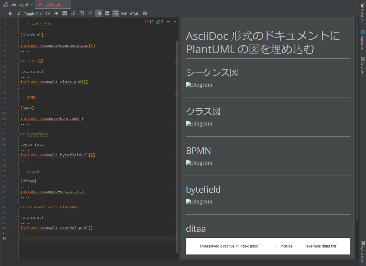The image size is (366, 266).
Task: Collapse the == ditaa section fold
Action: click(18, 171)
